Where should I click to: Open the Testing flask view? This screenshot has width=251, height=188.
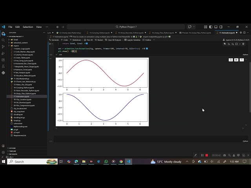[3, 66]
